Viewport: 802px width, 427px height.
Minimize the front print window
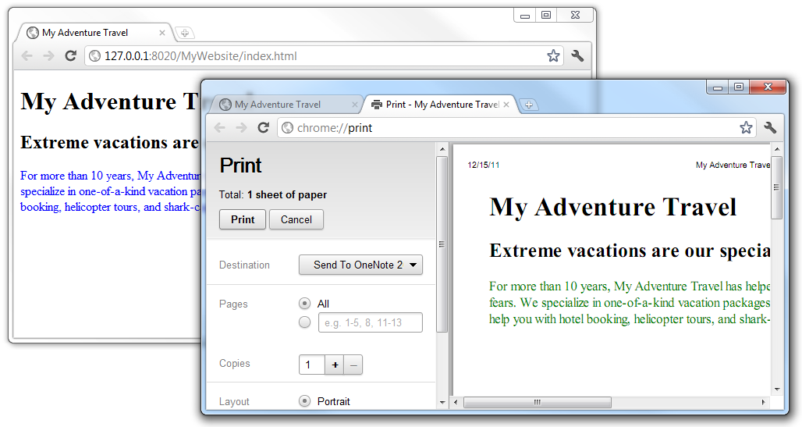click(717, 87)
